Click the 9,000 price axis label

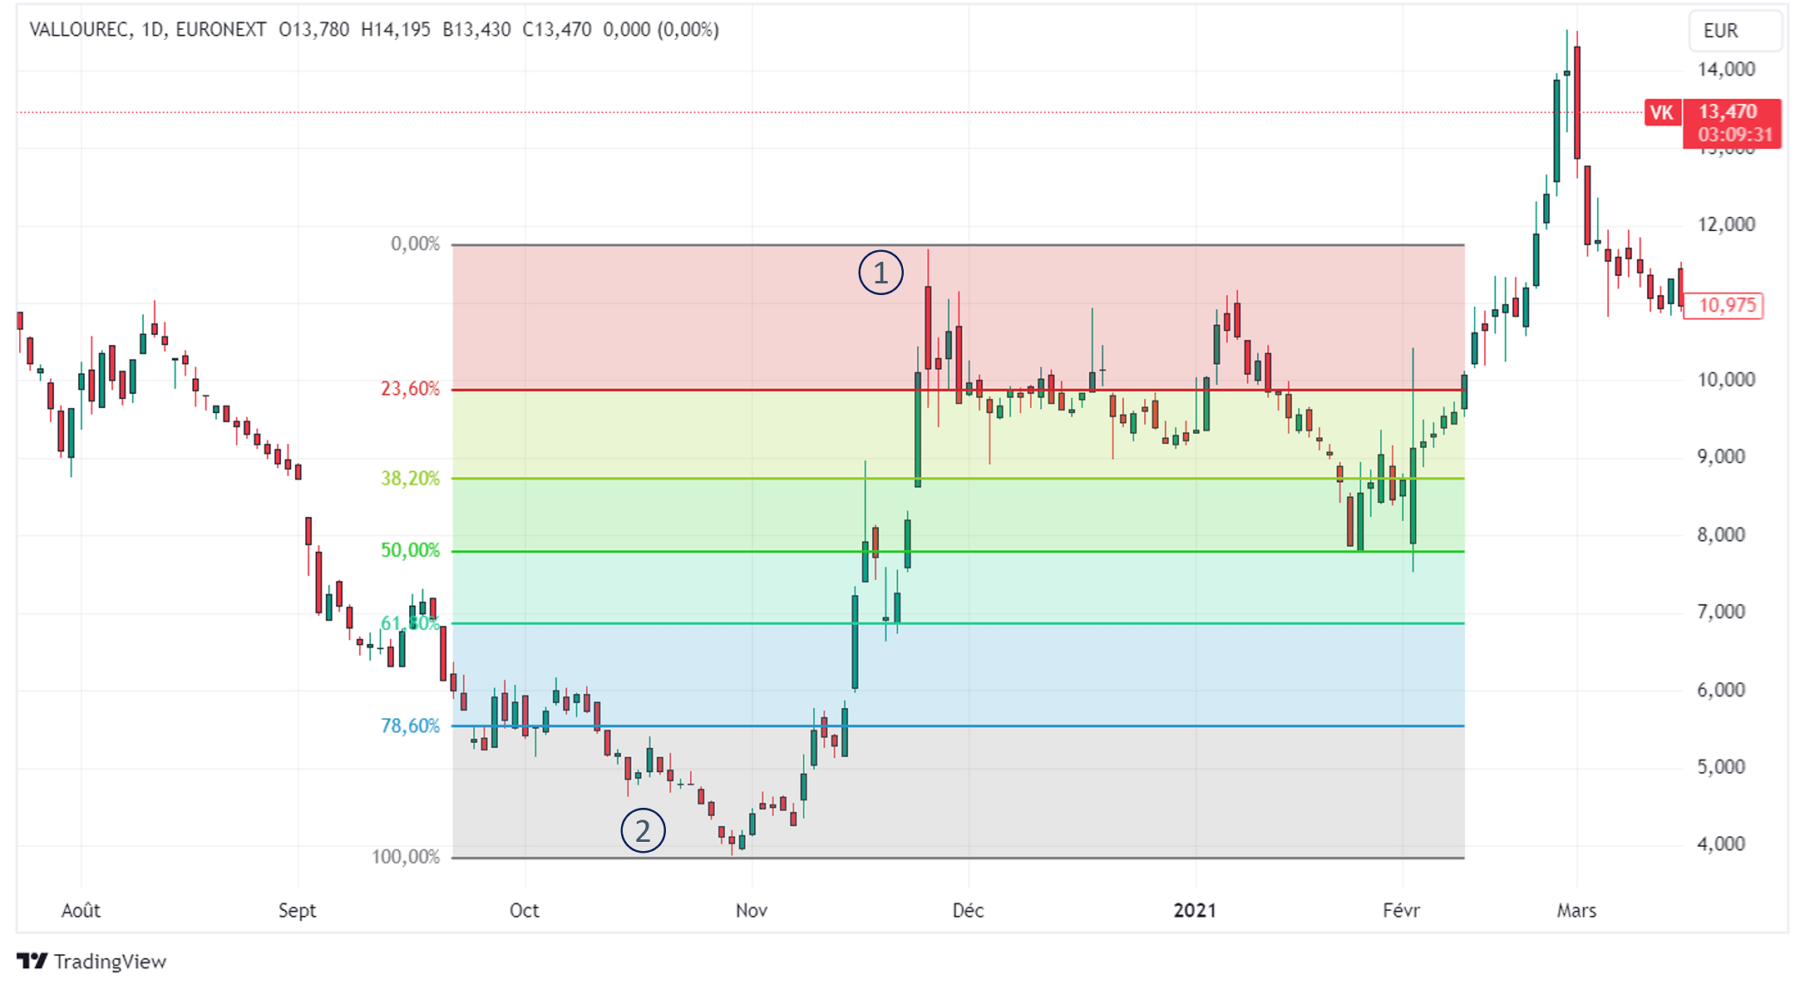pyautogui.click(x=1721, y=456)
